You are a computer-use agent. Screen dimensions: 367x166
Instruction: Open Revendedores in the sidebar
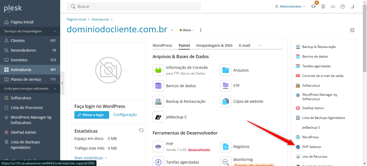tap(30, 50)
